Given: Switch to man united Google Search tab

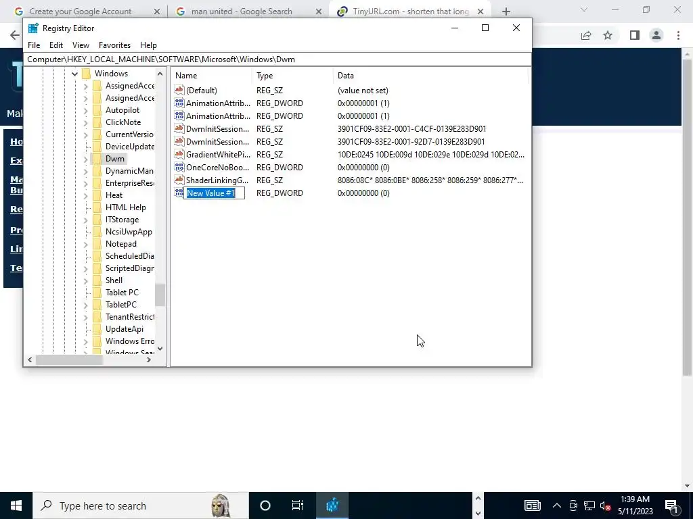Looking at the screenshot, I should pyautogui.click(x=242, y=11).
